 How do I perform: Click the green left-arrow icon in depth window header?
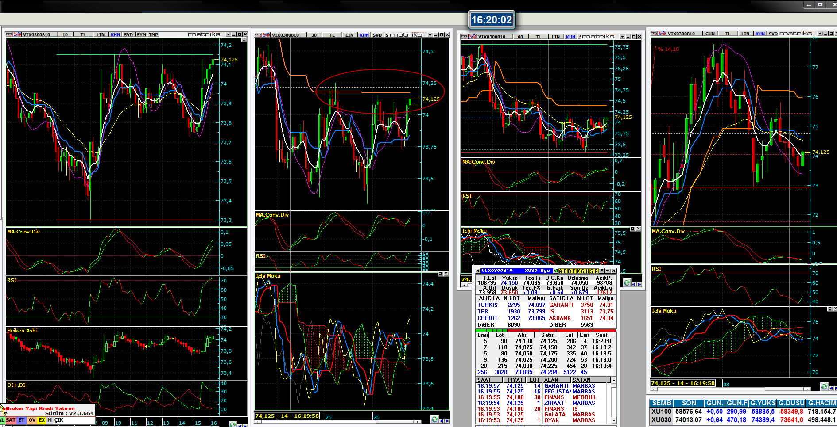[556, 271]
